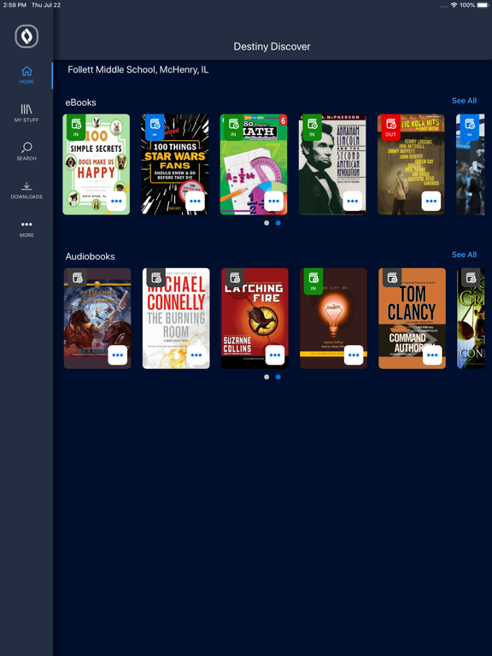This screenshot has height=656, width=492.
Task: Open Tom Clancy Command Authority cover
Action: (x=412, y=319)
